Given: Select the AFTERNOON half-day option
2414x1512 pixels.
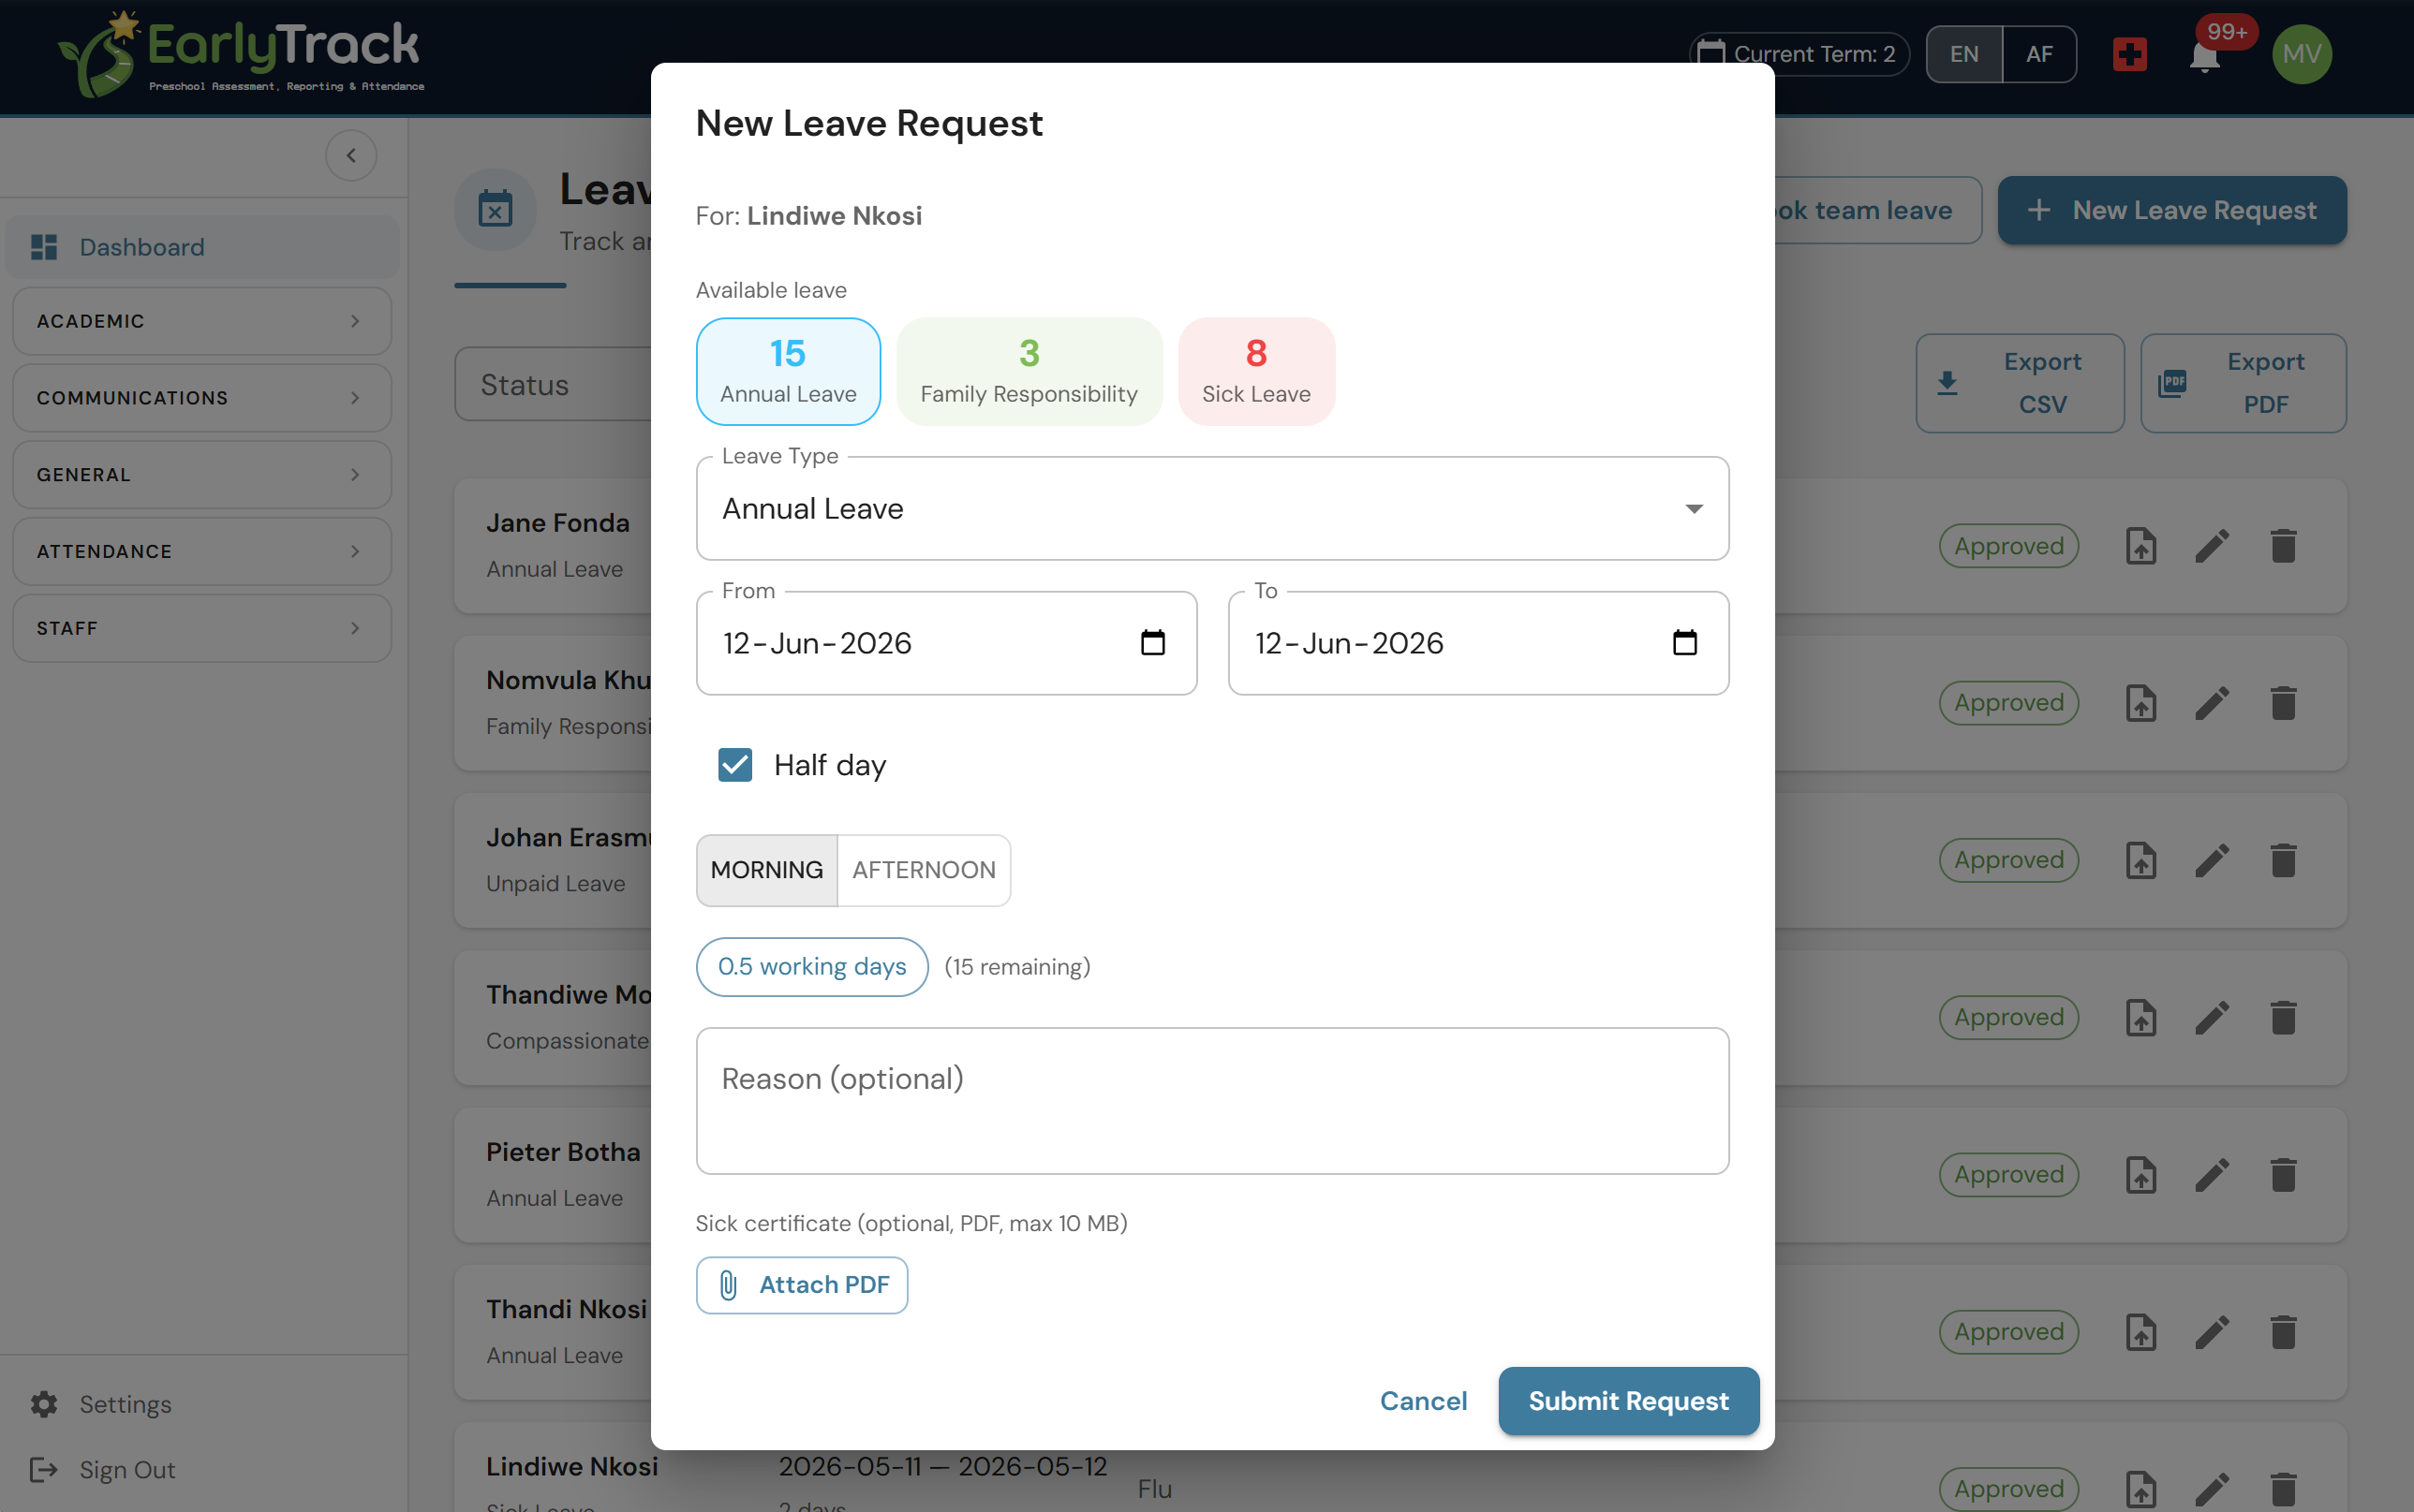Looking at the screenshot, I should point(924,870).
